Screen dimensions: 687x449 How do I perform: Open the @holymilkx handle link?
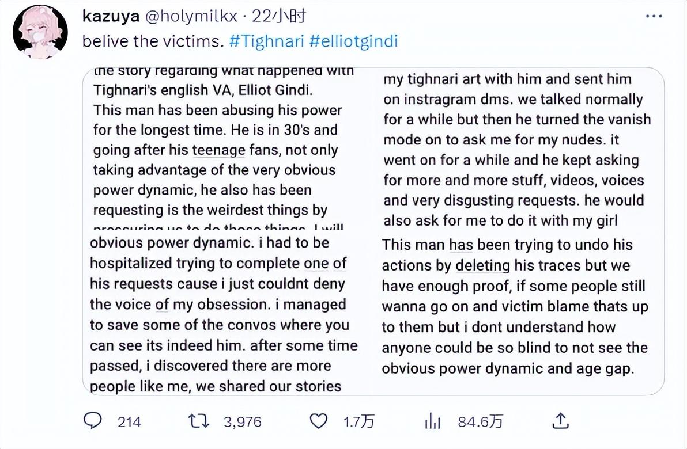click(191, 16)
